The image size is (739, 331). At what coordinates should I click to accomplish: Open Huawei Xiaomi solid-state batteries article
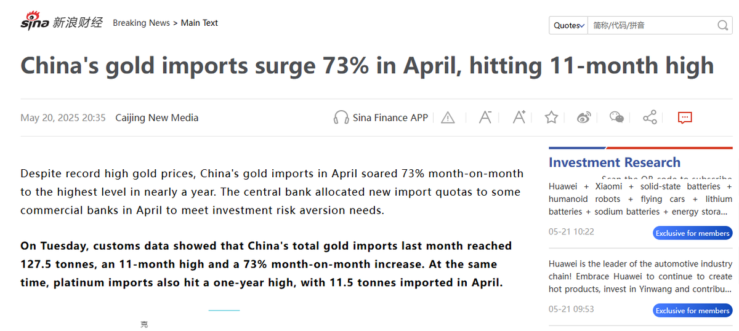coord(640,199)
